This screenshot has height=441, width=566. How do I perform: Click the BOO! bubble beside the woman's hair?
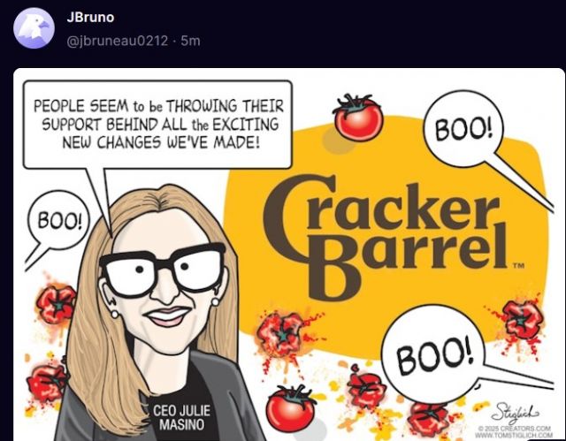(x=57, y=220)
